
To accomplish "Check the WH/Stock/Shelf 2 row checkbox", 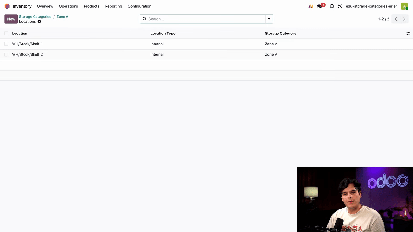I will click(6, 54).
